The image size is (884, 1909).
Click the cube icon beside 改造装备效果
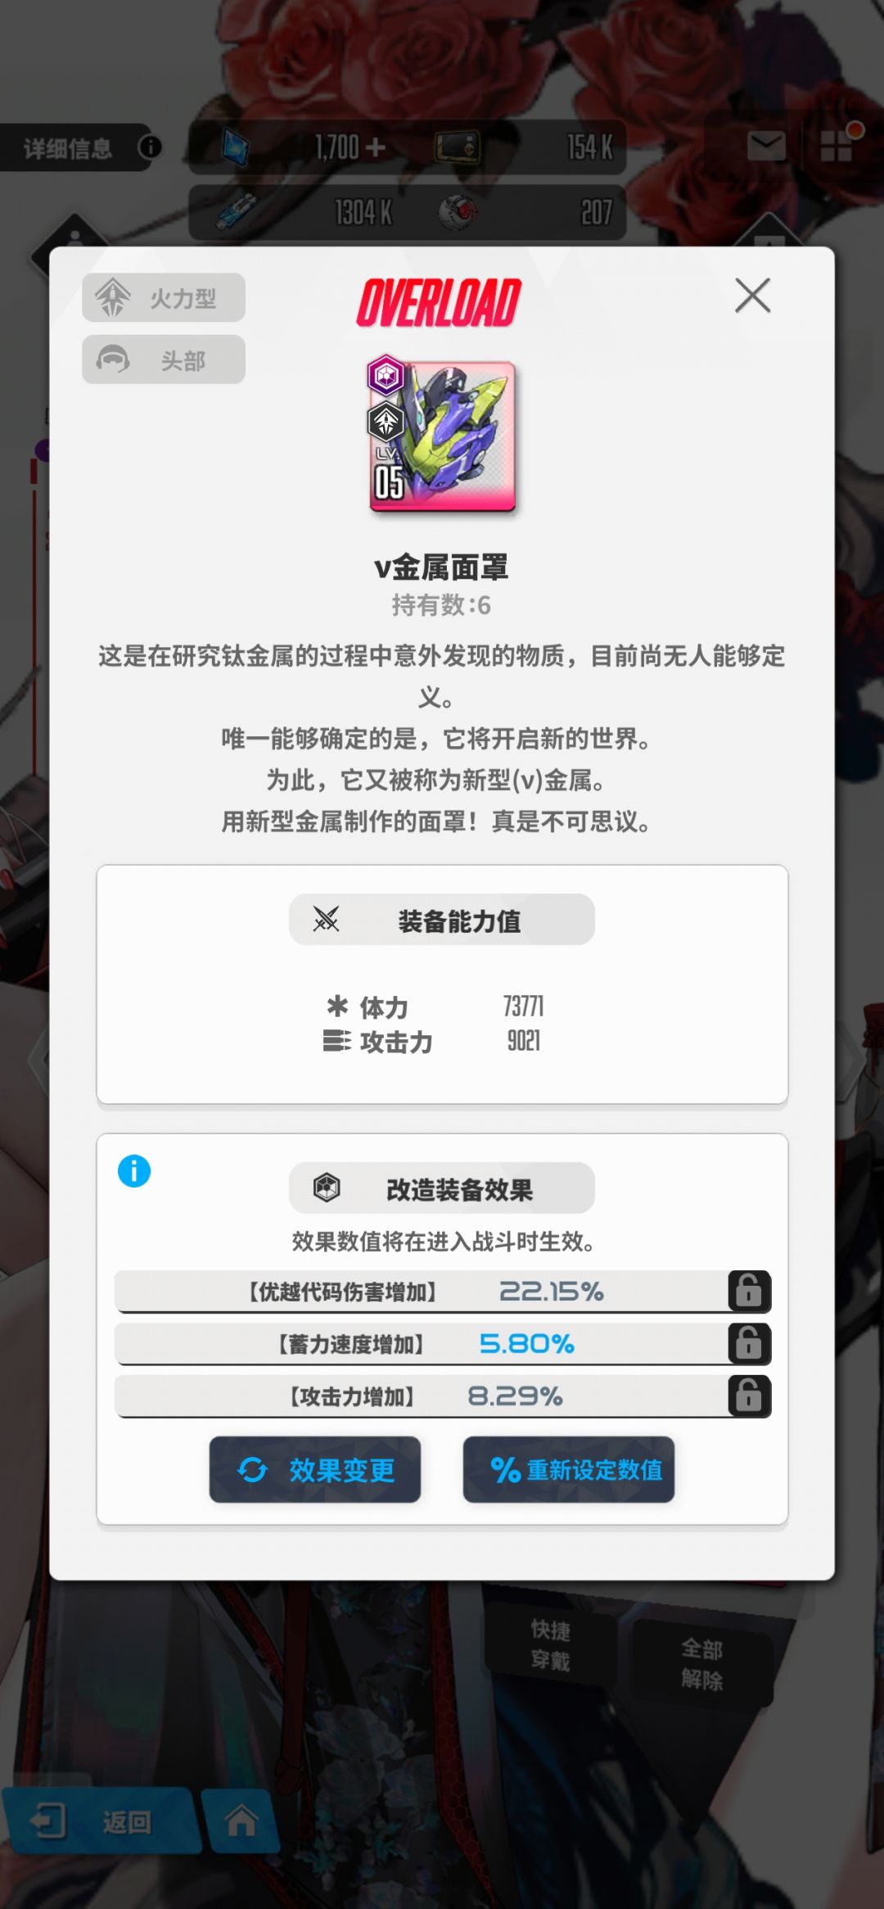click(327, 1187)
